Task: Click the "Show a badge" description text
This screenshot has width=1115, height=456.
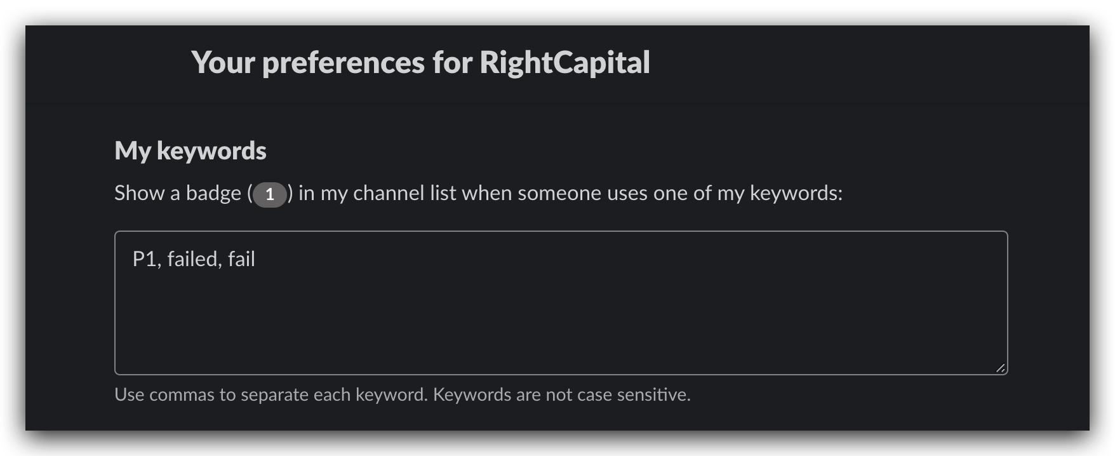Action: (178, 193)
